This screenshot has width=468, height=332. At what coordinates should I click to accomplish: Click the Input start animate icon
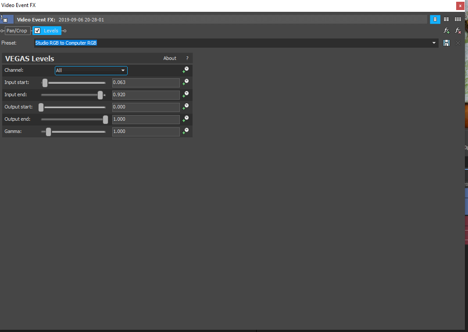click(x=186, y=82)
